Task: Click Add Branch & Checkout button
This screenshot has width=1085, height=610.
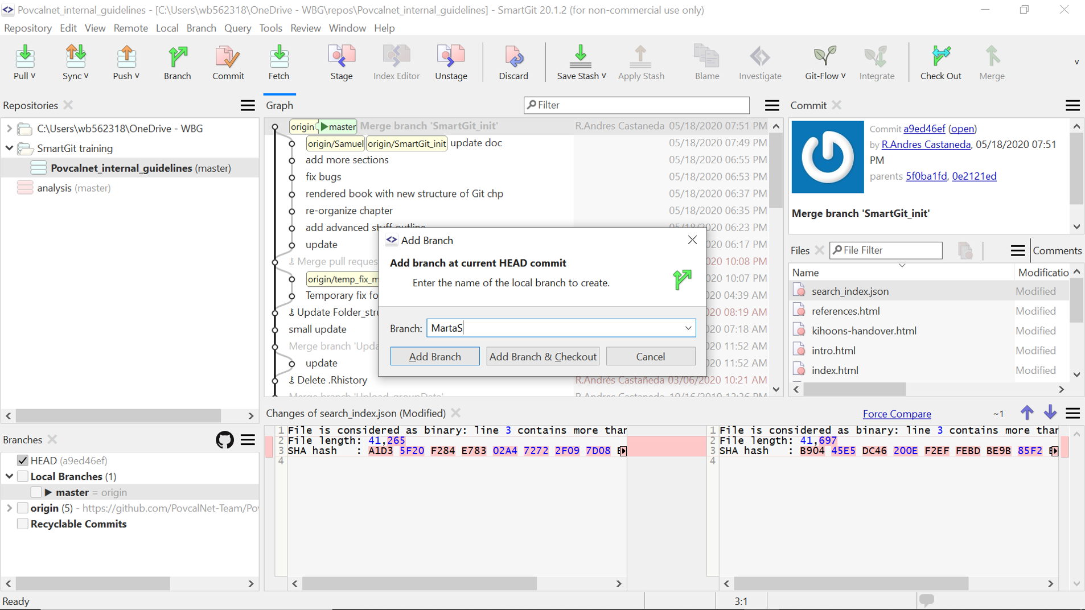Action: coord(543,356)
